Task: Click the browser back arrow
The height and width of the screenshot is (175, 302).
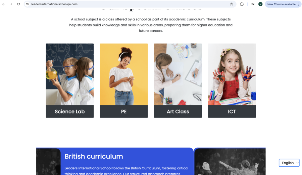Action: pos(3,4)
